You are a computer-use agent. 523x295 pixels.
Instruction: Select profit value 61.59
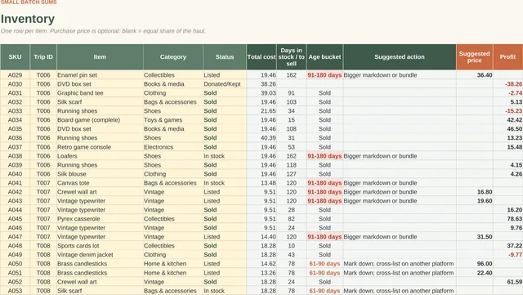[x=507, y=282]
